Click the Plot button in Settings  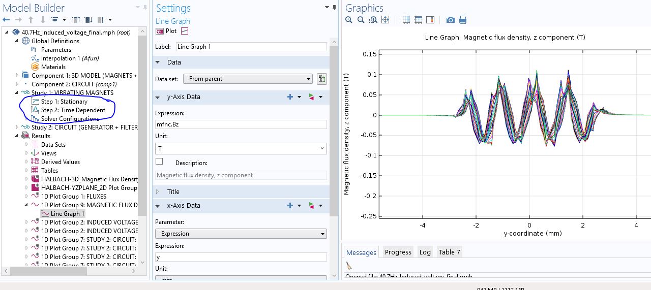click(166, 31)
